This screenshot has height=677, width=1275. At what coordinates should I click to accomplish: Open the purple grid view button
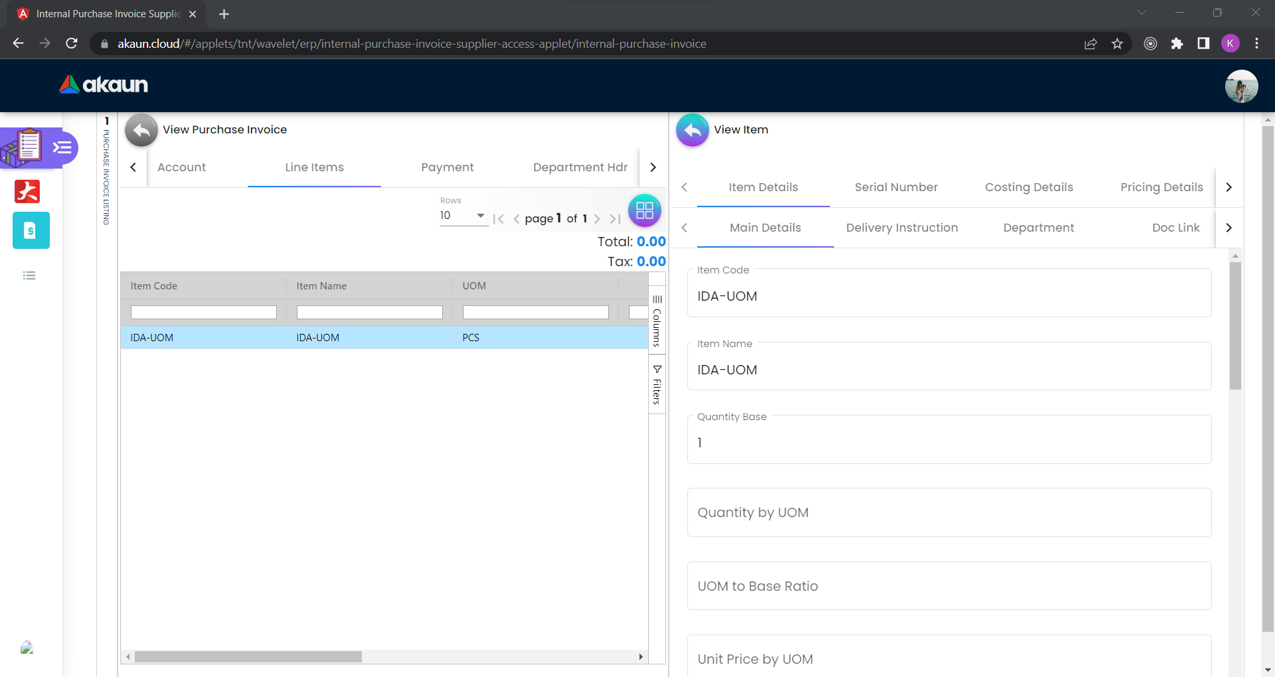[x=644, y=211]
